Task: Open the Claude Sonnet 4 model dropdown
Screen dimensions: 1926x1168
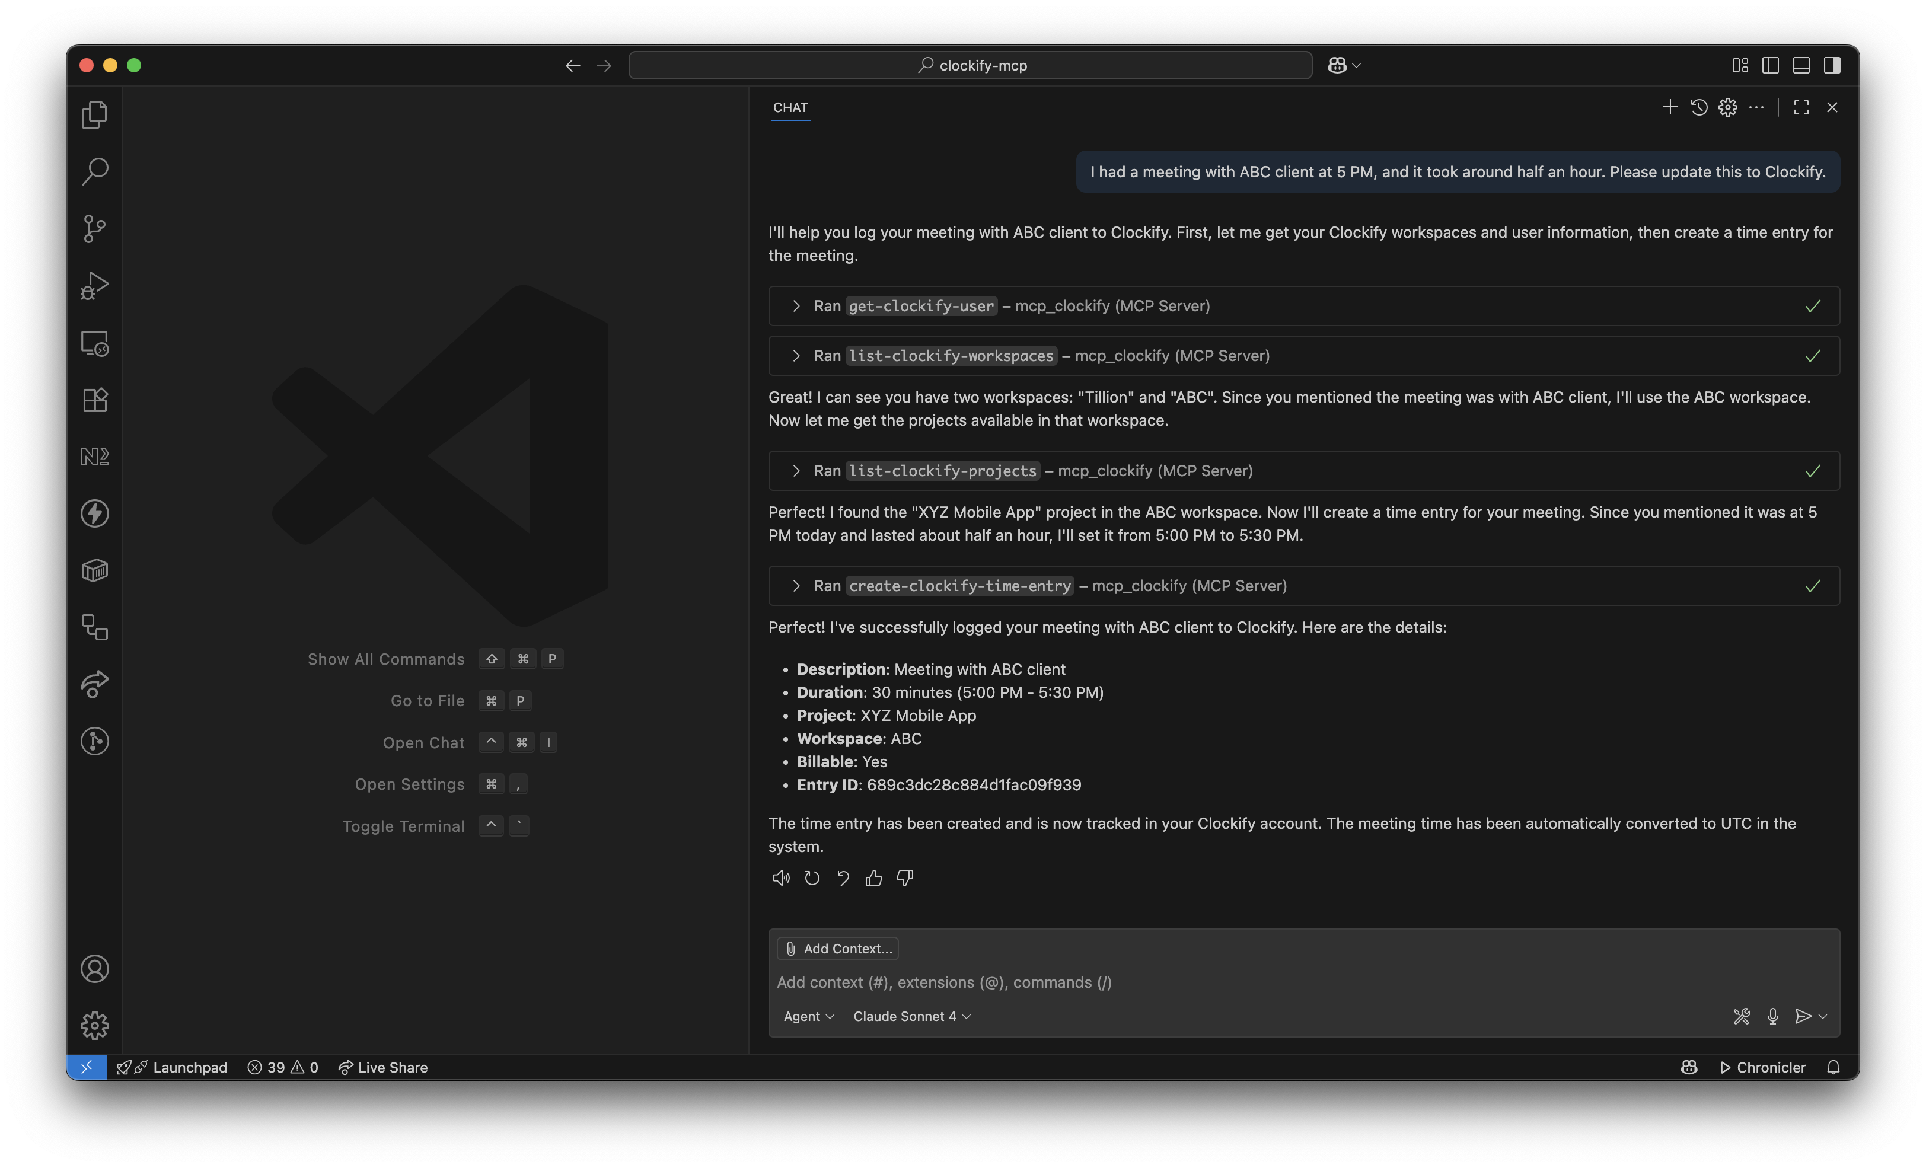Action: coord(911,1016)
